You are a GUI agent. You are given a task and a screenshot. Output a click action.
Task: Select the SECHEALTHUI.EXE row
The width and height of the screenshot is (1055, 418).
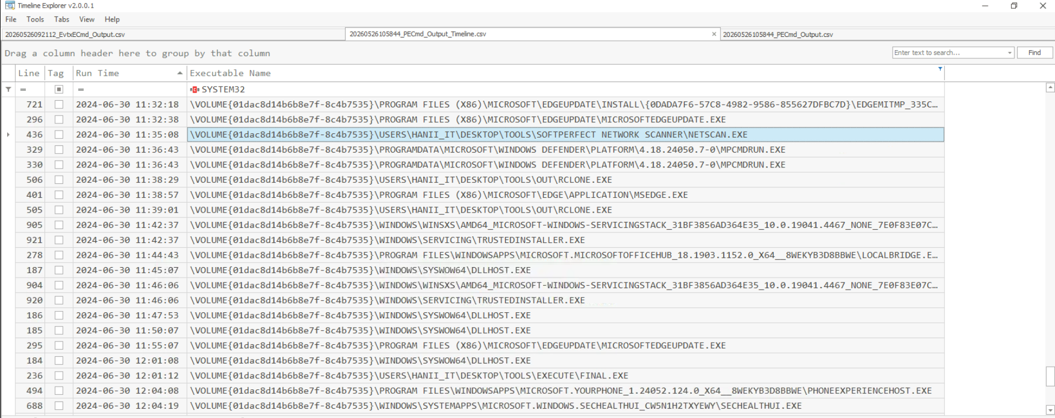566,406
